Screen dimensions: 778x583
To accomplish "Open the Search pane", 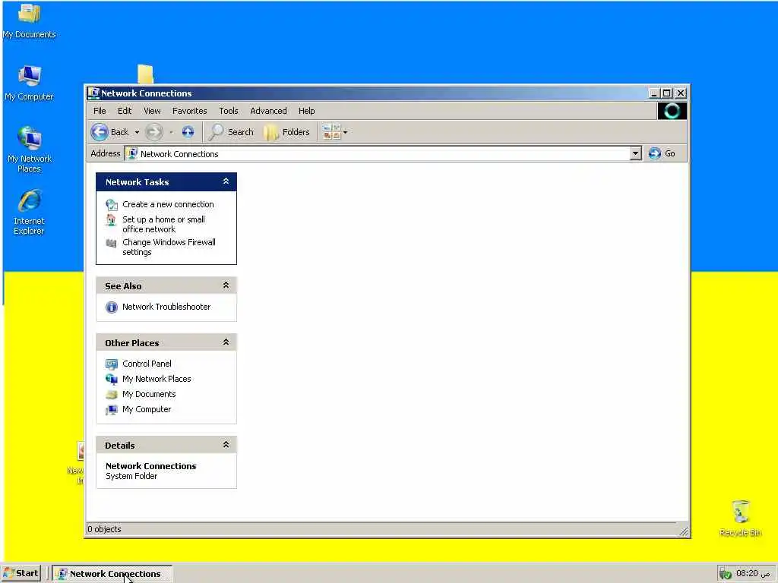I will pos(231,132).
